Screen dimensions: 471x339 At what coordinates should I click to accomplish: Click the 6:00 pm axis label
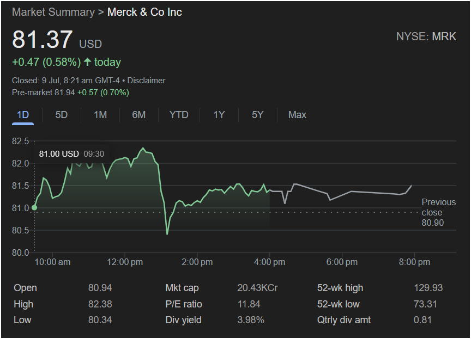[x=342, y=262]
